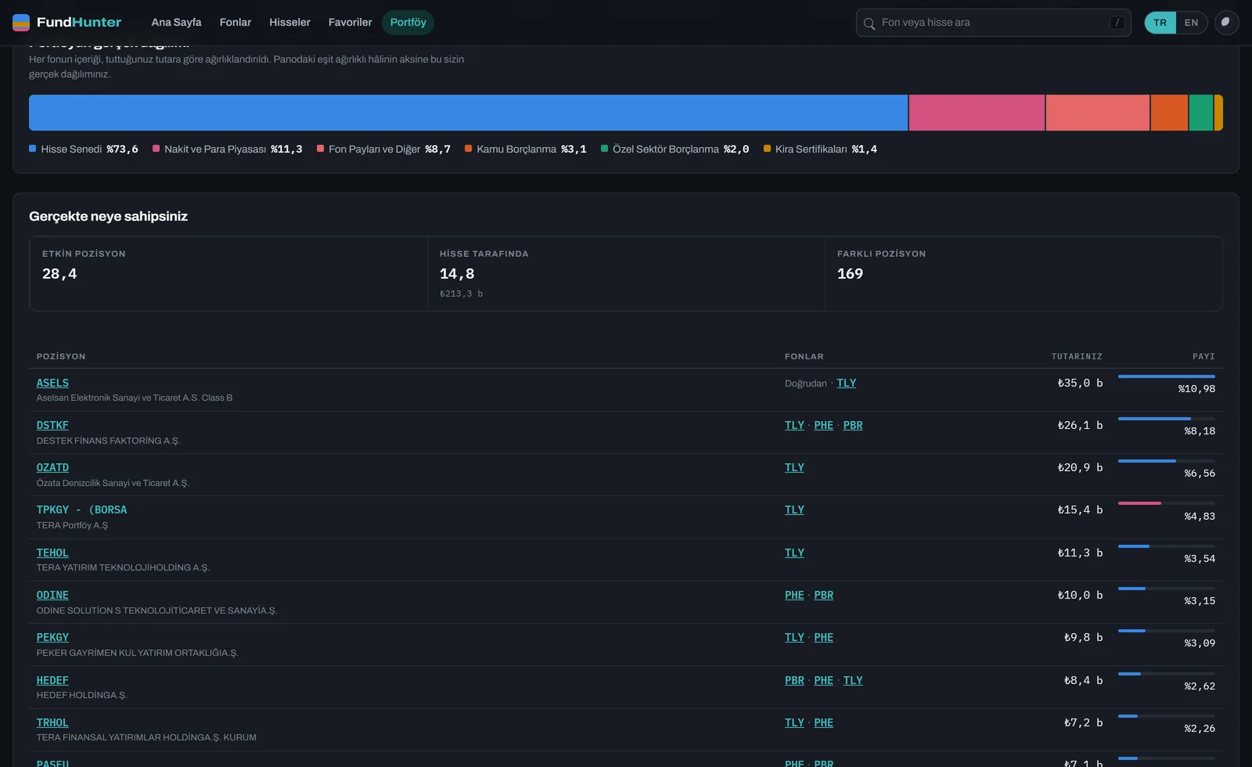The width and height of the screenshot is (1252, 767).
Task: Click the coral legend square for Fon Payları ve Diğer
Action: click(320, 149)
